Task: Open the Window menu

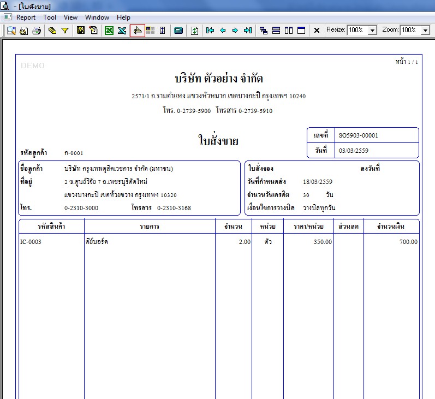Action: pos(97,17)
